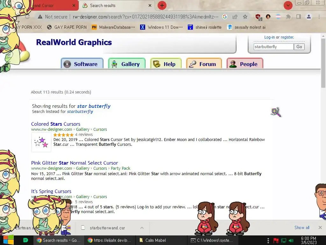Open the People navigation tab
Viewport: 326px width, 245px height.
tap(245, 63)
